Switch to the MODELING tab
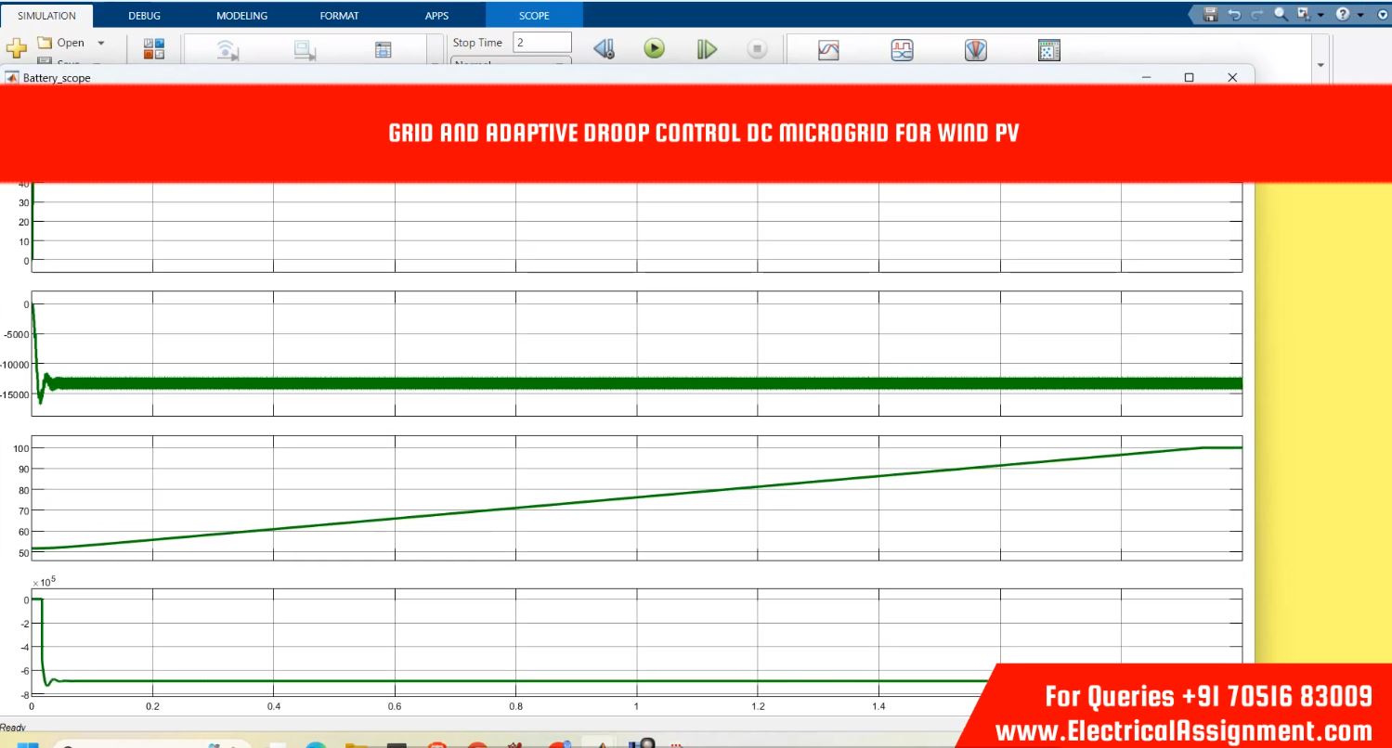 [x=241, y=16]
